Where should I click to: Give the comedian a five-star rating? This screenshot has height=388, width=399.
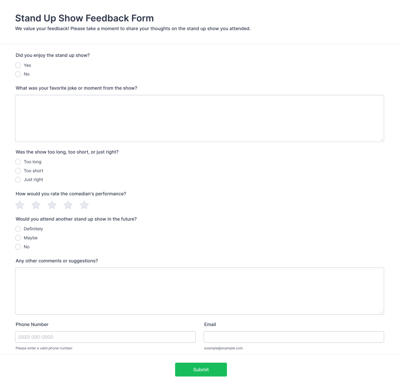(x=84, y=205)
